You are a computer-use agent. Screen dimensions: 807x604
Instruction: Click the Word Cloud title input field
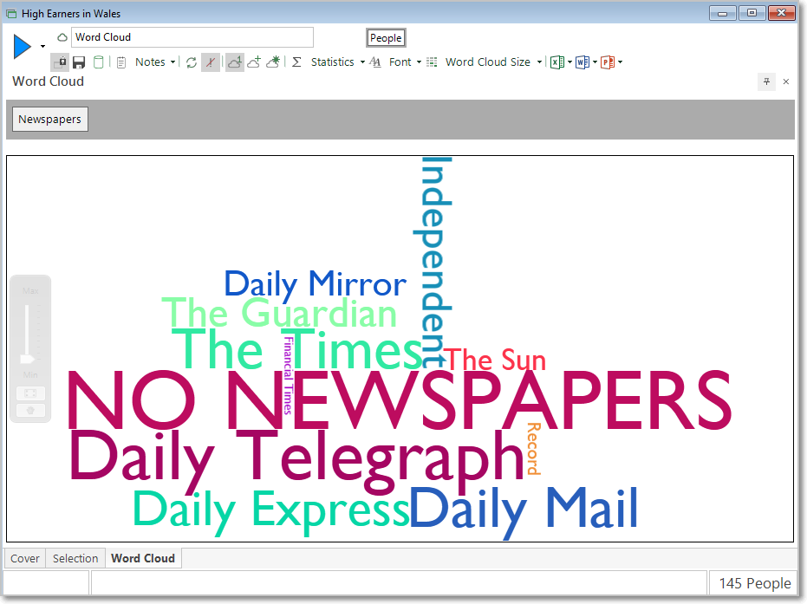(x=192, y=37)
